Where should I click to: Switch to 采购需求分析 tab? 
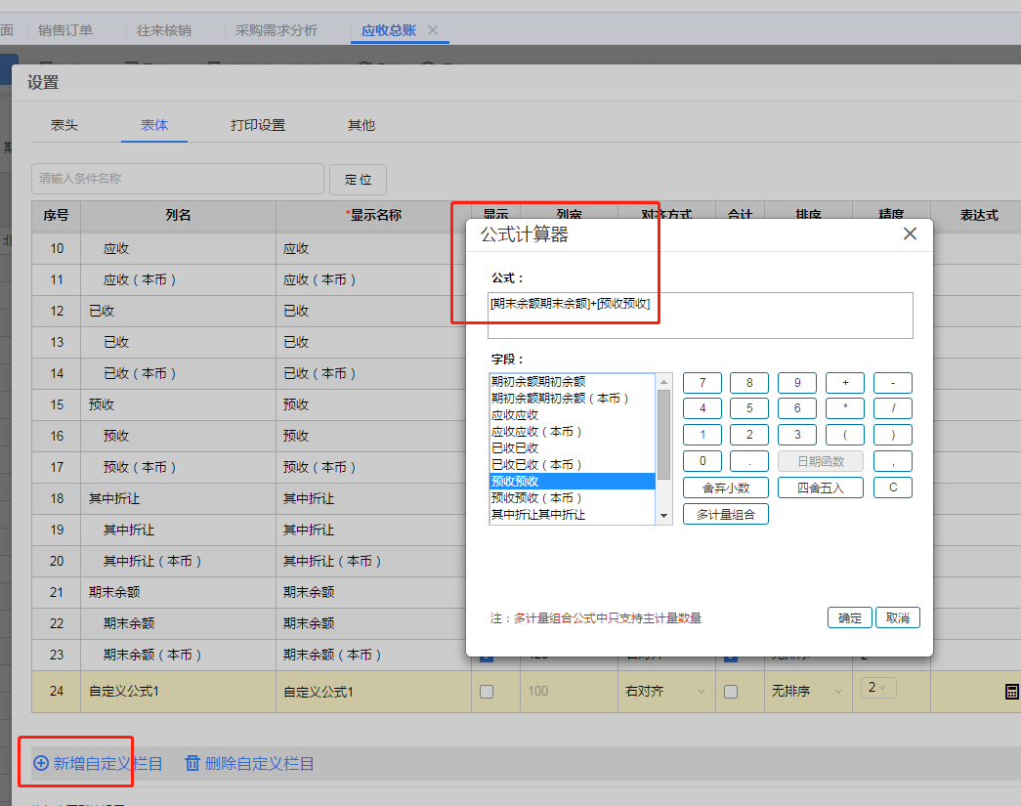[x=277, y=30]
